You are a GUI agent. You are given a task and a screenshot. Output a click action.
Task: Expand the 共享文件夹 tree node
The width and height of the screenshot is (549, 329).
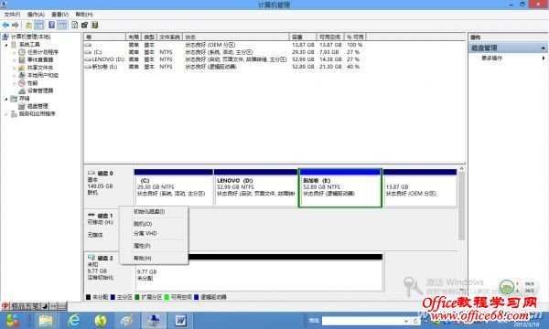tap(15, 68)
